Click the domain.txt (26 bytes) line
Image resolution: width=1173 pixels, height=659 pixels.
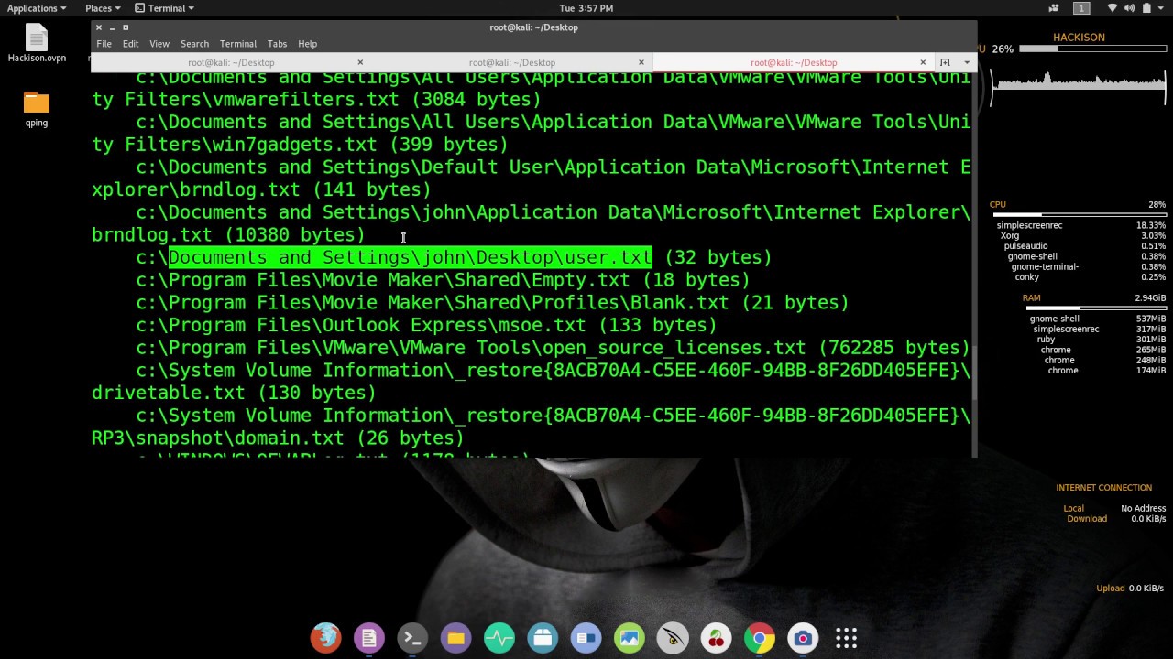278,438
